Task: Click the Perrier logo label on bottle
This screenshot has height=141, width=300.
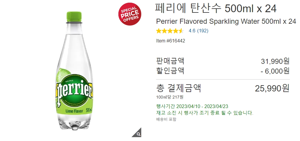Action: (74, 89)
